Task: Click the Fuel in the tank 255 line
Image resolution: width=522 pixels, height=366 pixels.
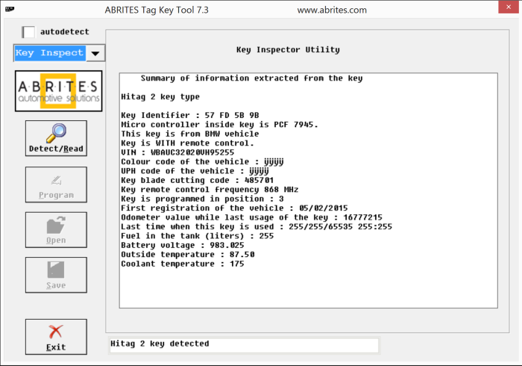Action: pyautogui.click(x=197, y=236)
